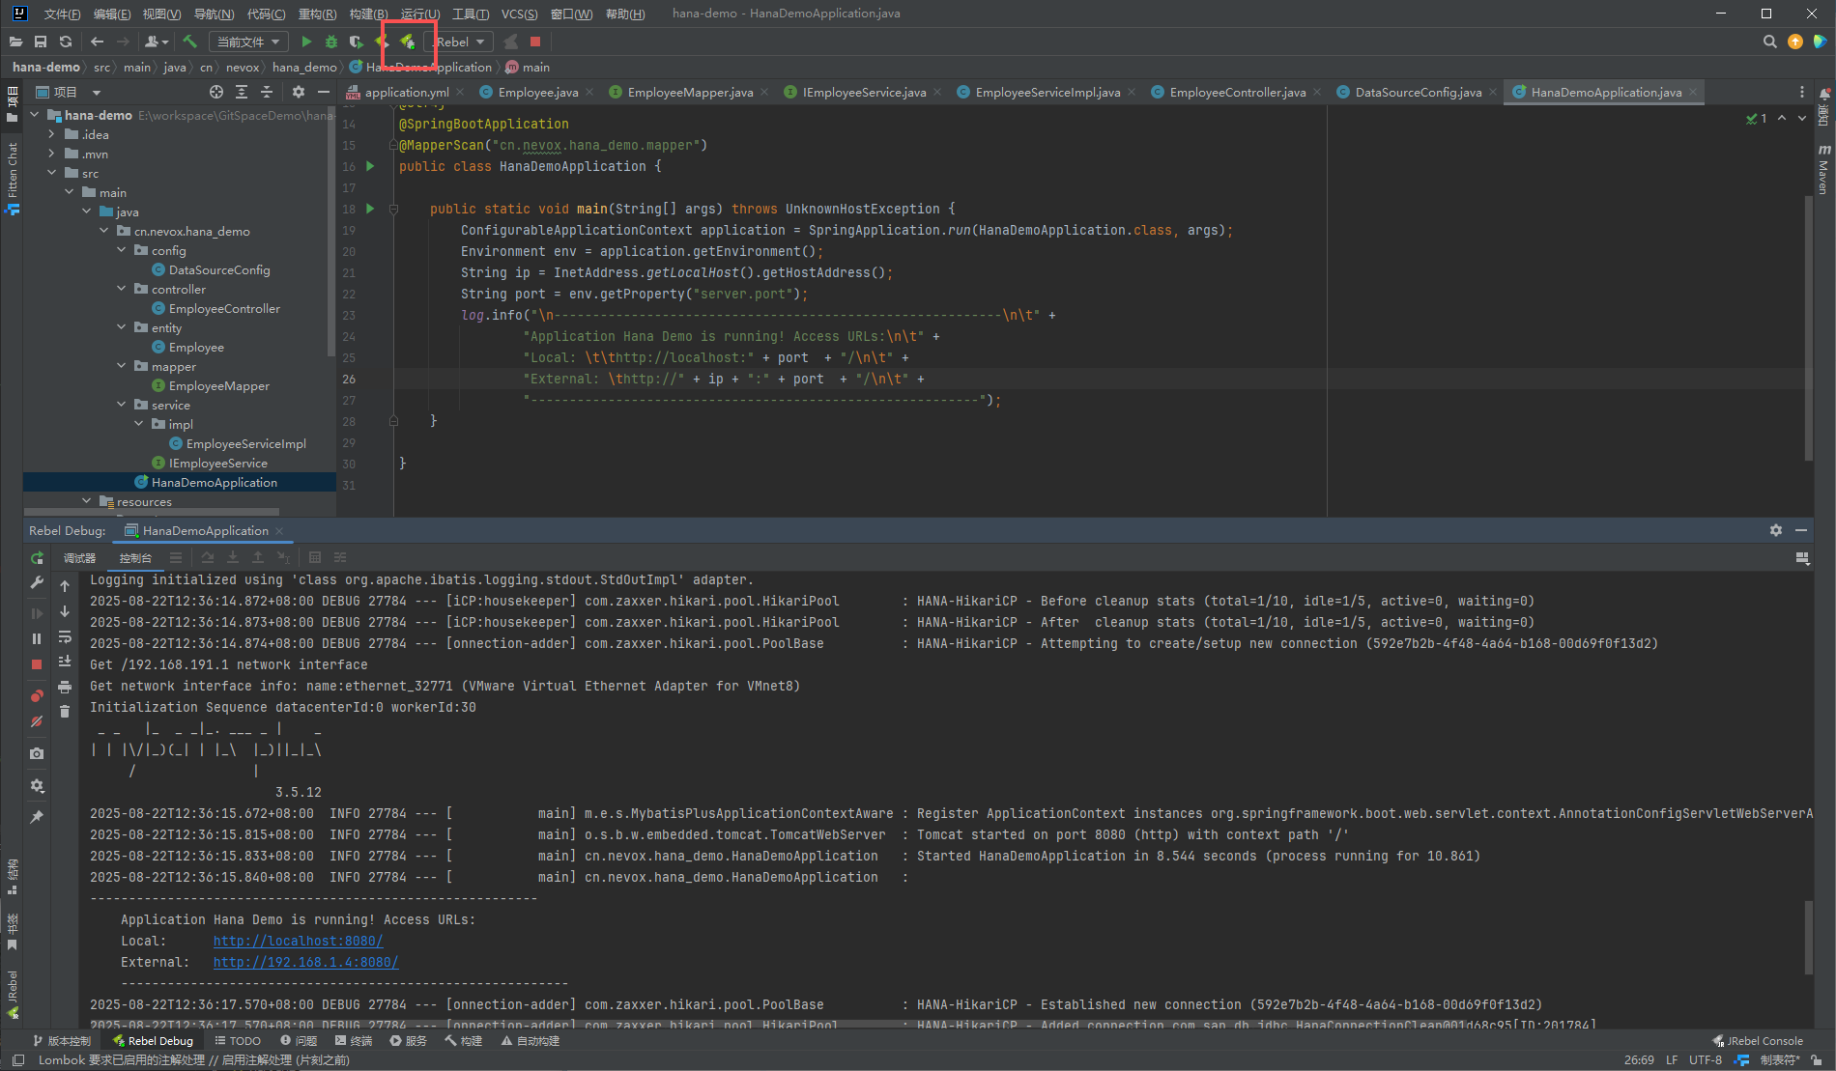This screenshot has height=1071, width=1836.
Task: Click the Scroll to End console icon
Action: click(x=65, y=662)
